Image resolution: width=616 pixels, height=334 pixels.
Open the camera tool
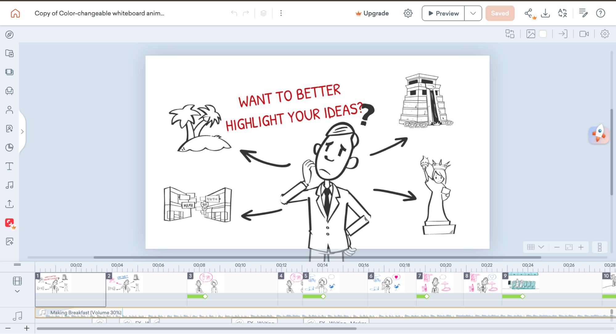click(584, 34)
